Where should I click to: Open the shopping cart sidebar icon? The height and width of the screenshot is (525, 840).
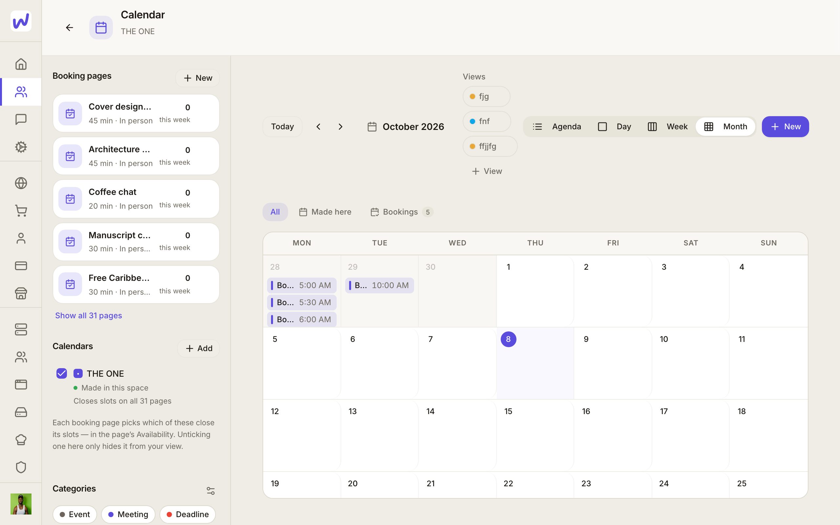click(21, 211)
